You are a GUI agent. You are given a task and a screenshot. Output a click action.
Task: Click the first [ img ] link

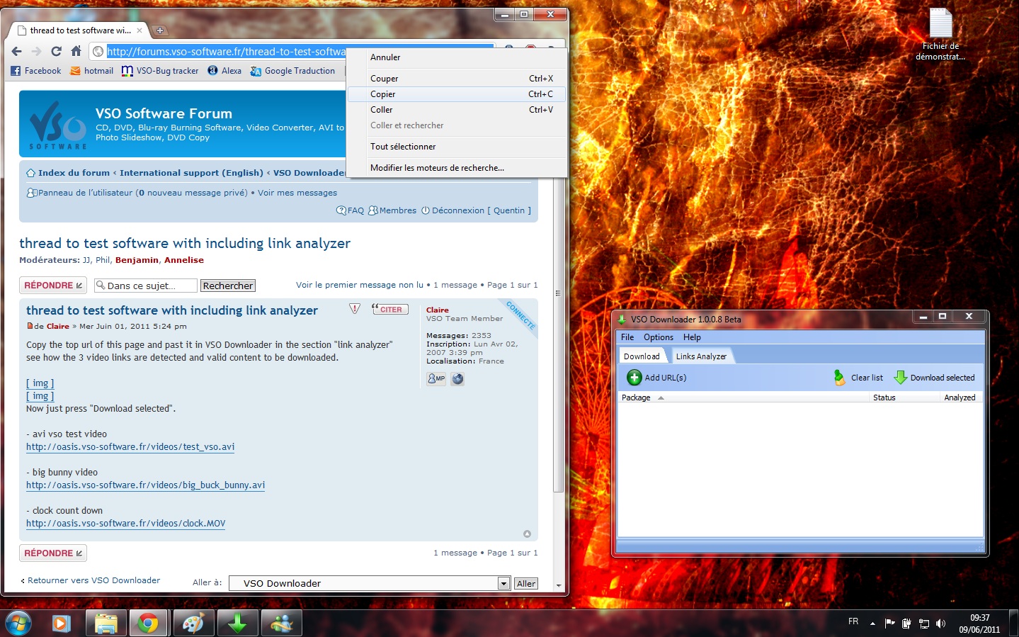pos(40,383)
